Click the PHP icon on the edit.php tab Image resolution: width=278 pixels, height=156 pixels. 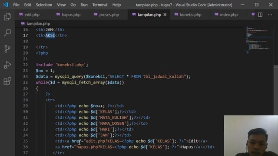[x=21, y=14]
